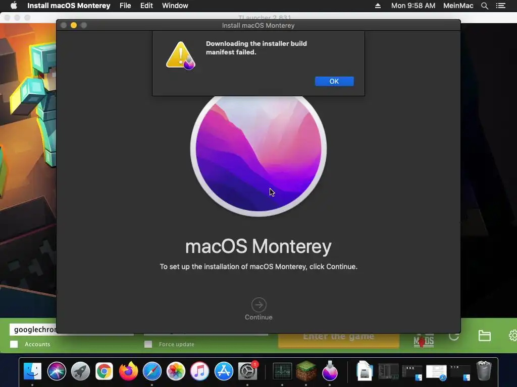This screenshot has width=517, height=387.
Task: Click the clock showing Mon 9:58 AM
Action: pos(413,6)
